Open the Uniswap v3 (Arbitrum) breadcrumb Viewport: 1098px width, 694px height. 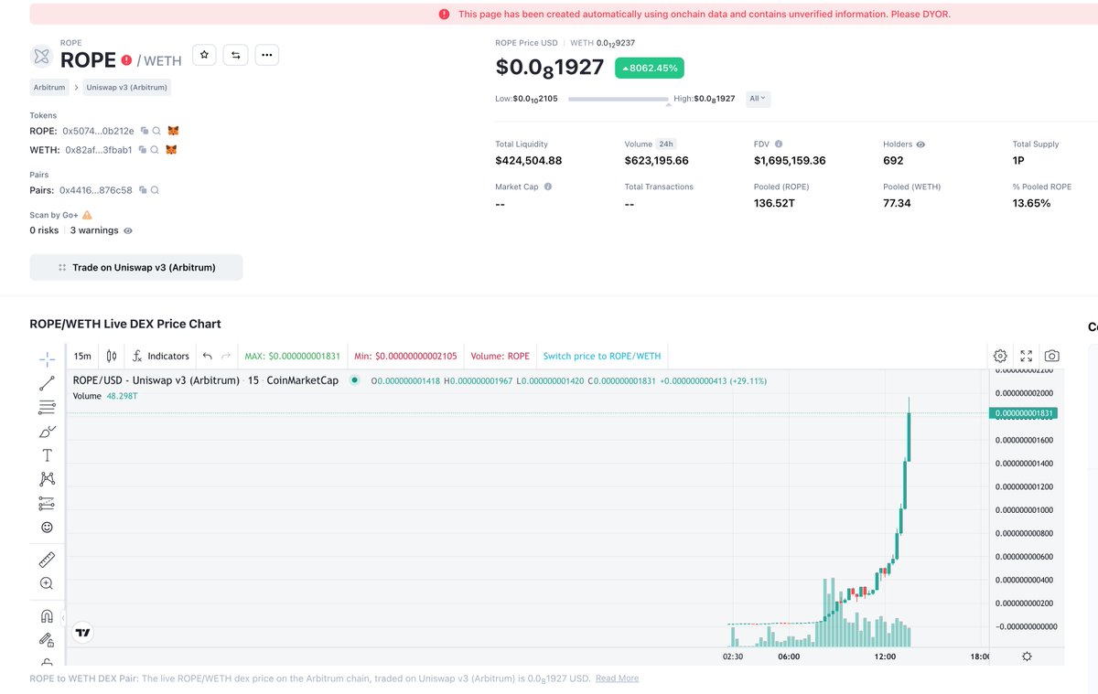(x=127, y=88)
